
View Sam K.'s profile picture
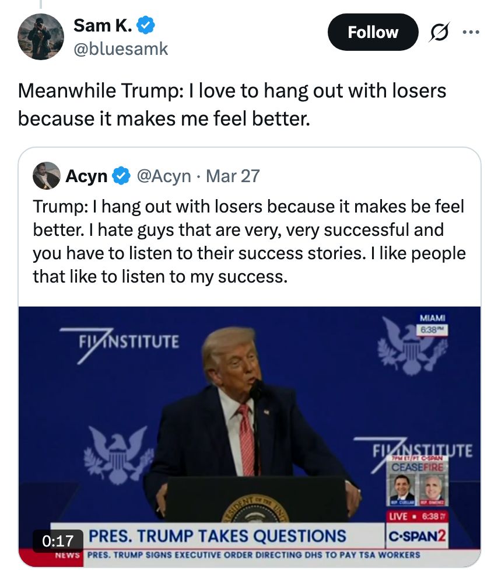coord(40,37)
